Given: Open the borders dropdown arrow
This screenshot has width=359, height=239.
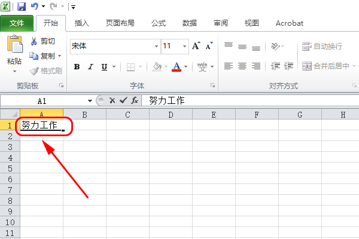Looking at the screenshot, I should coord(141,67).
